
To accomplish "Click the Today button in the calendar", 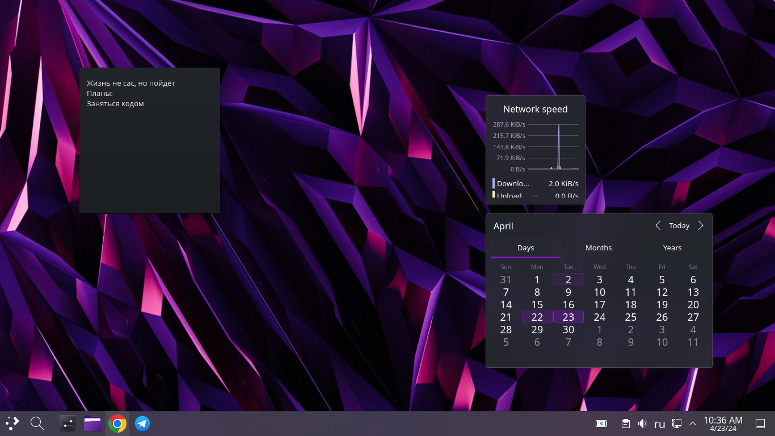I will tap(679, 225).
